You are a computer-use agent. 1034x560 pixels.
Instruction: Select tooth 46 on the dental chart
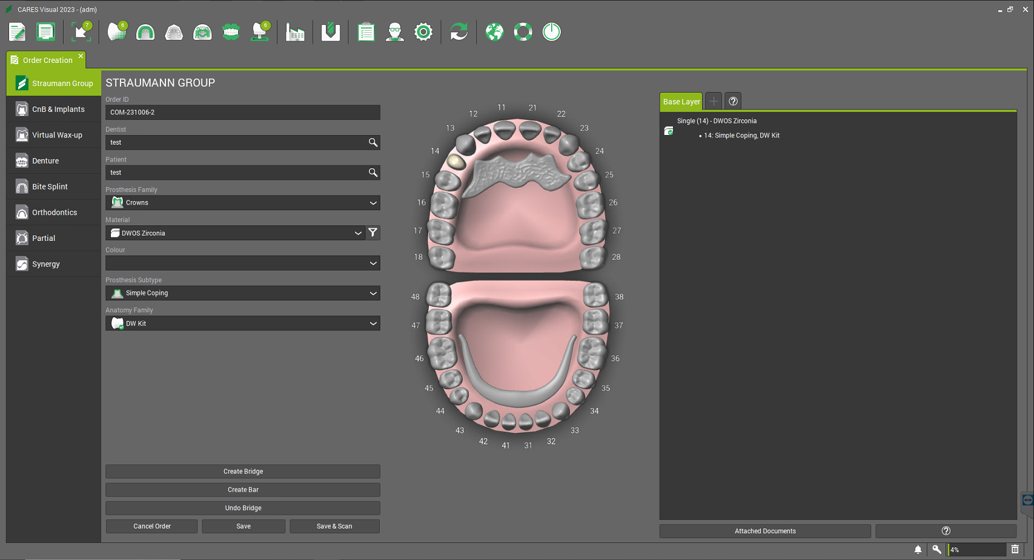click(442, 353)
